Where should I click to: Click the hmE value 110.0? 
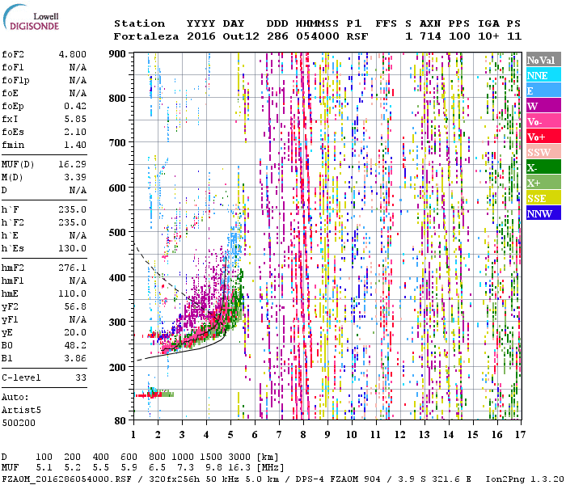pos(73,293)
